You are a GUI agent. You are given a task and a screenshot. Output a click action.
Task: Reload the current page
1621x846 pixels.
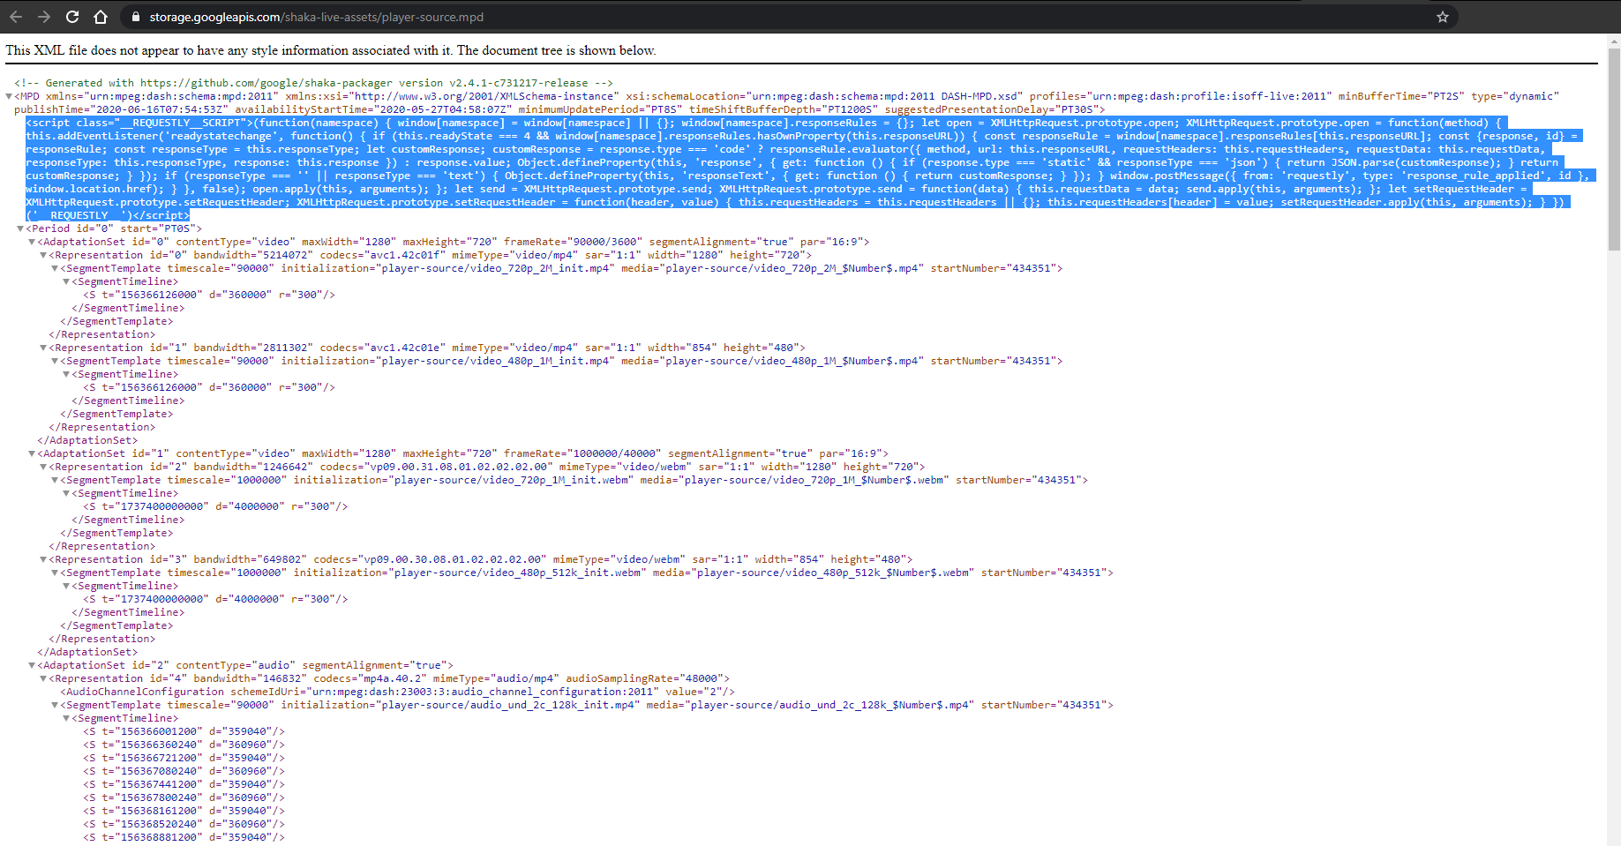[72, 16]
